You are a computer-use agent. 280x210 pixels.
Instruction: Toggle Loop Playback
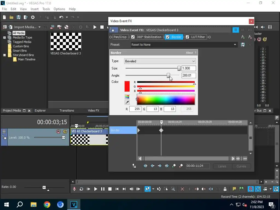pos(81,189)
